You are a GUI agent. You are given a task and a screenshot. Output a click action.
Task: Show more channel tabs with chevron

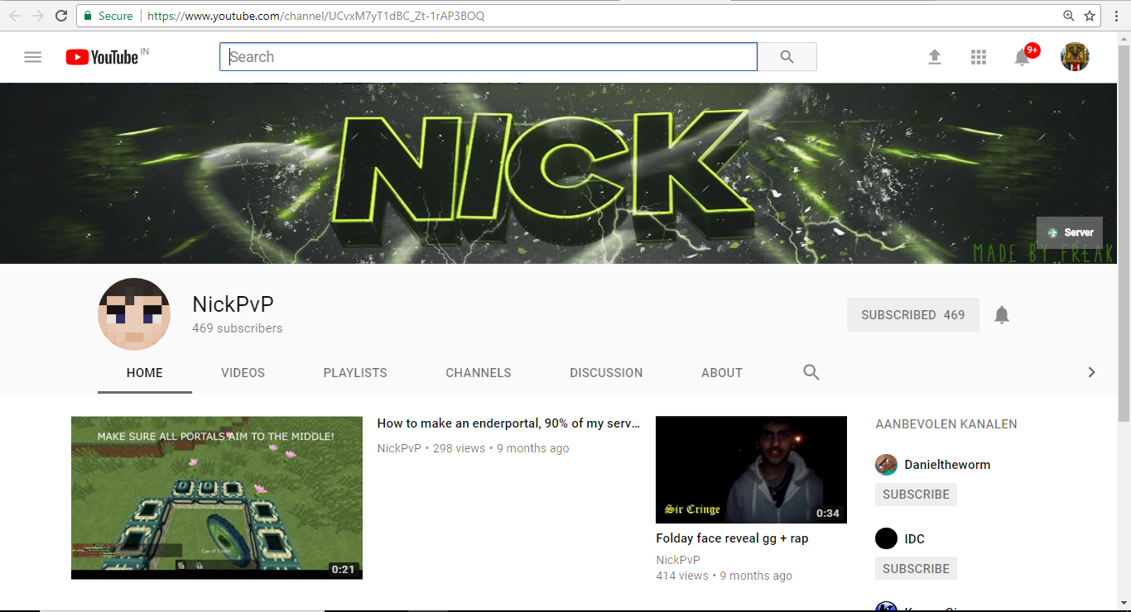point(1091,372)
